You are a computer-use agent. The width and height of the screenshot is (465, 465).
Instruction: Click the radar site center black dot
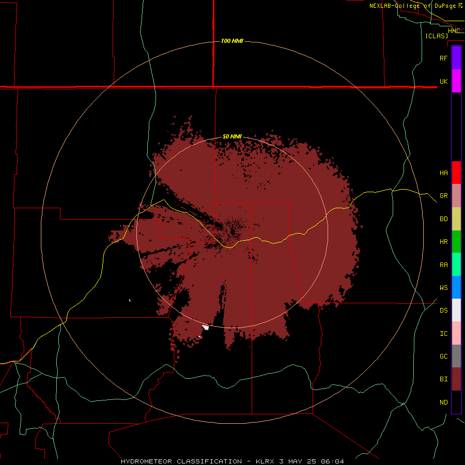click(x=233, y=232)
